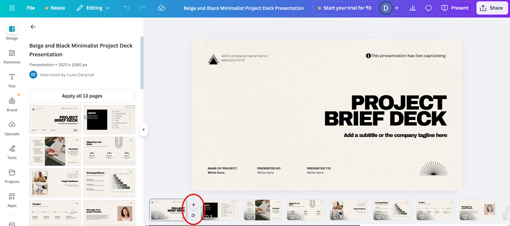Add transition between slides 1 and 2

pos(193,215)
